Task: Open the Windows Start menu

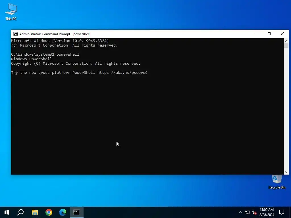Action: point(7,212)
